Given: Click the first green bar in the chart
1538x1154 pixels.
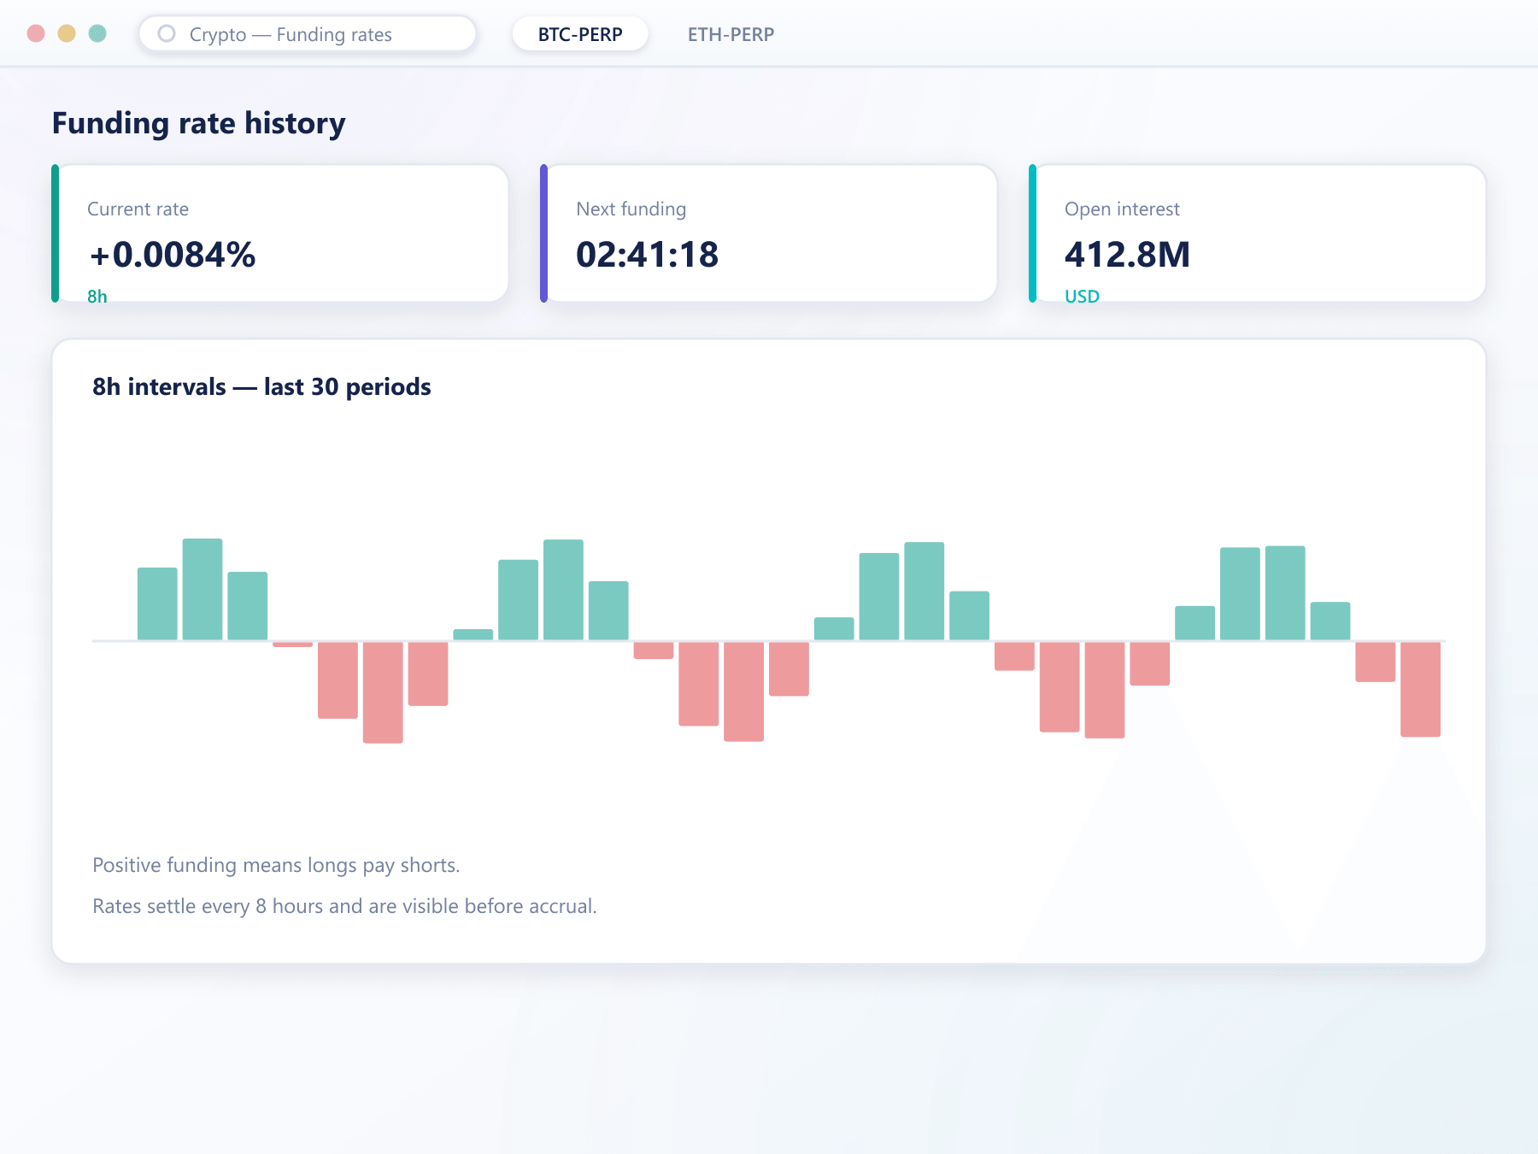Looking at the screenshot, I should (157, 603).
